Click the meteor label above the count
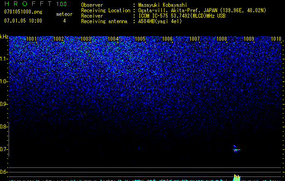 point(64,14)
